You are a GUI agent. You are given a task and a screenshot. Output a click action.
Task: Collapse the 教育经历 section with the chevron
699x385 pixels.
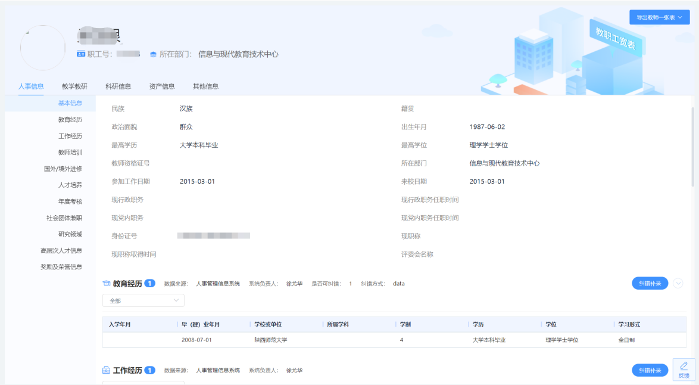tap(678, 284)
